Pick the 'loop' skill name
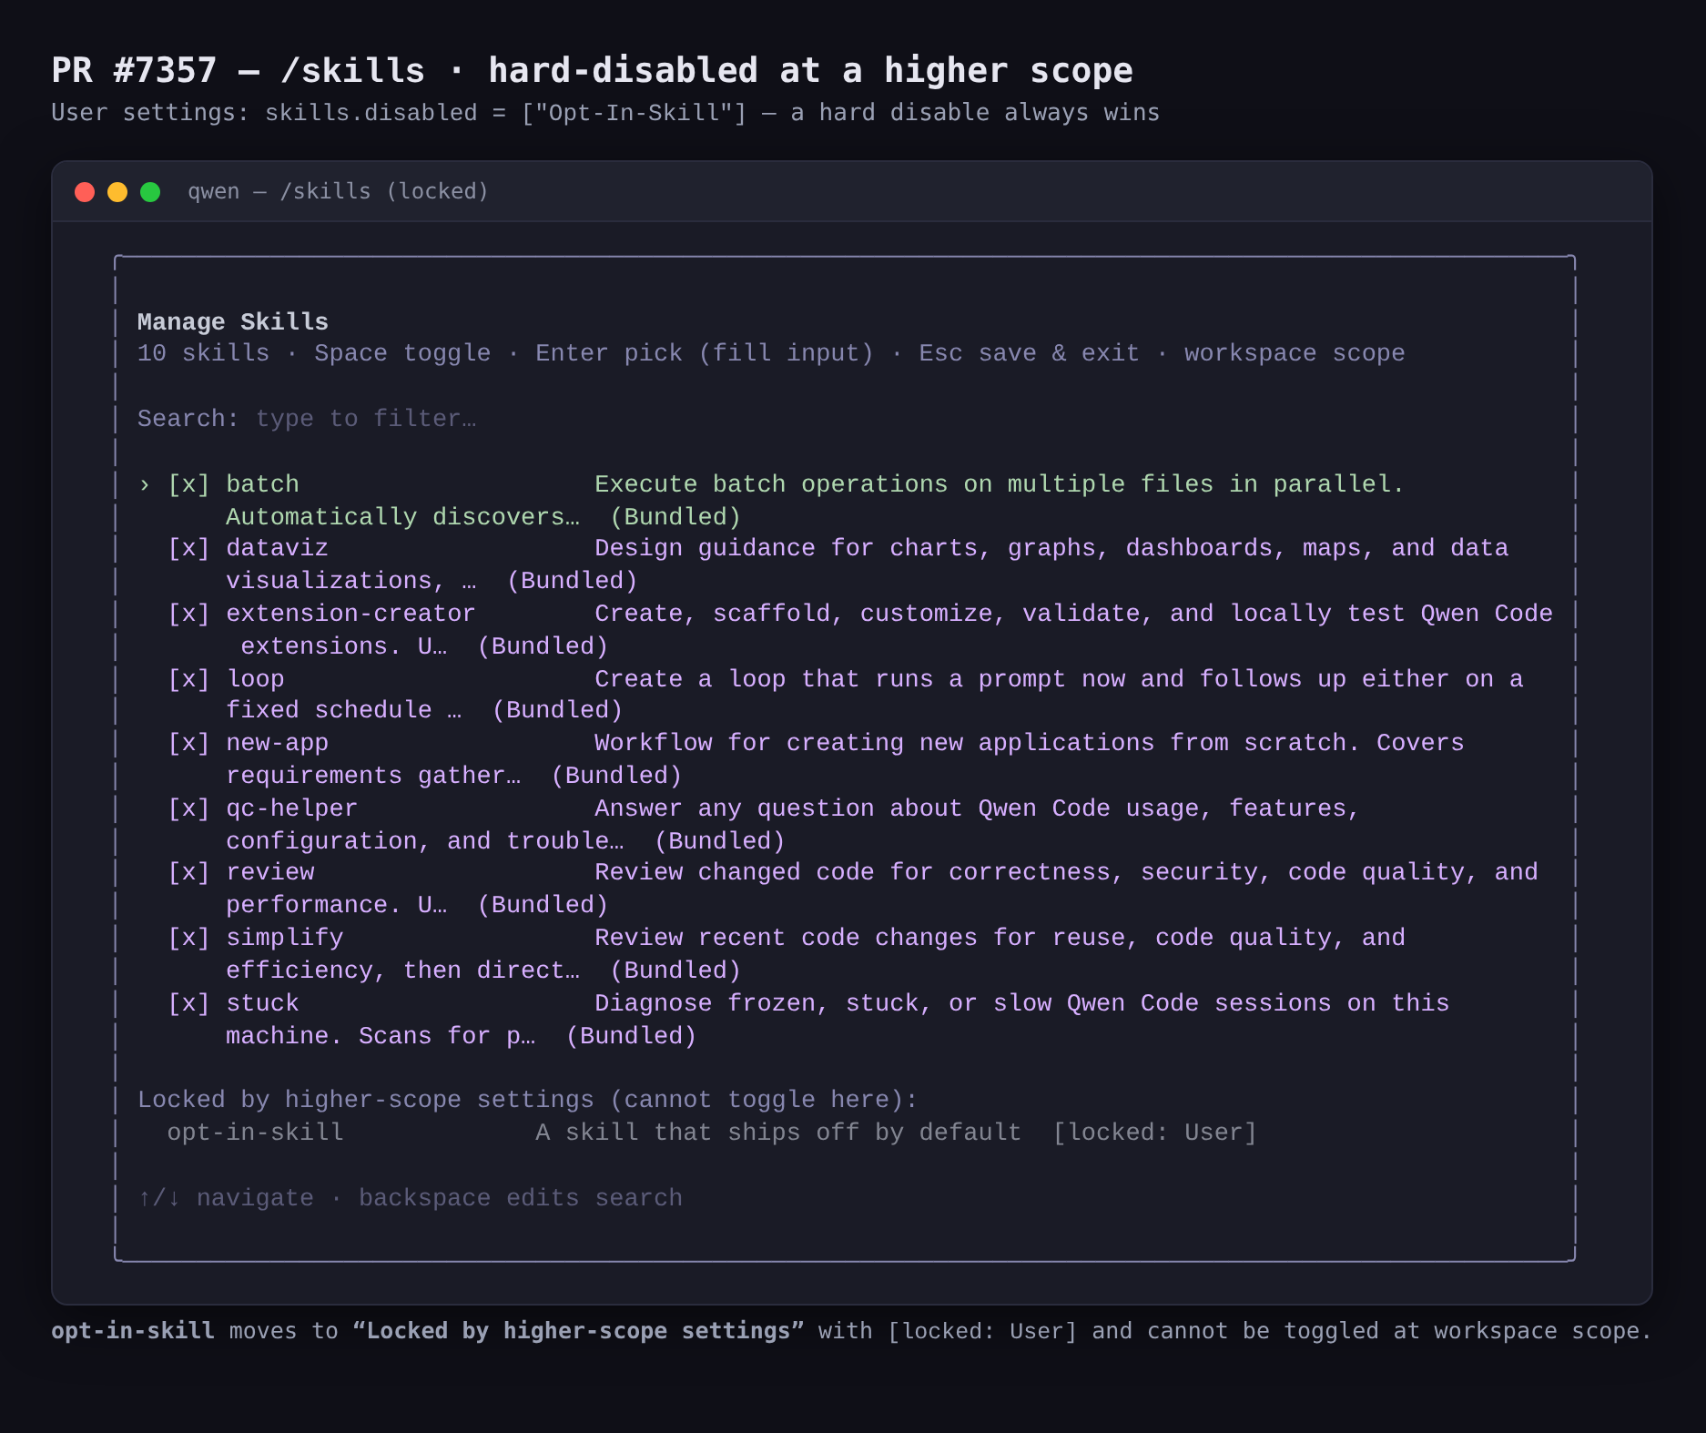The width and height of the screenshot is (1706, 1433). coord(255,679)
